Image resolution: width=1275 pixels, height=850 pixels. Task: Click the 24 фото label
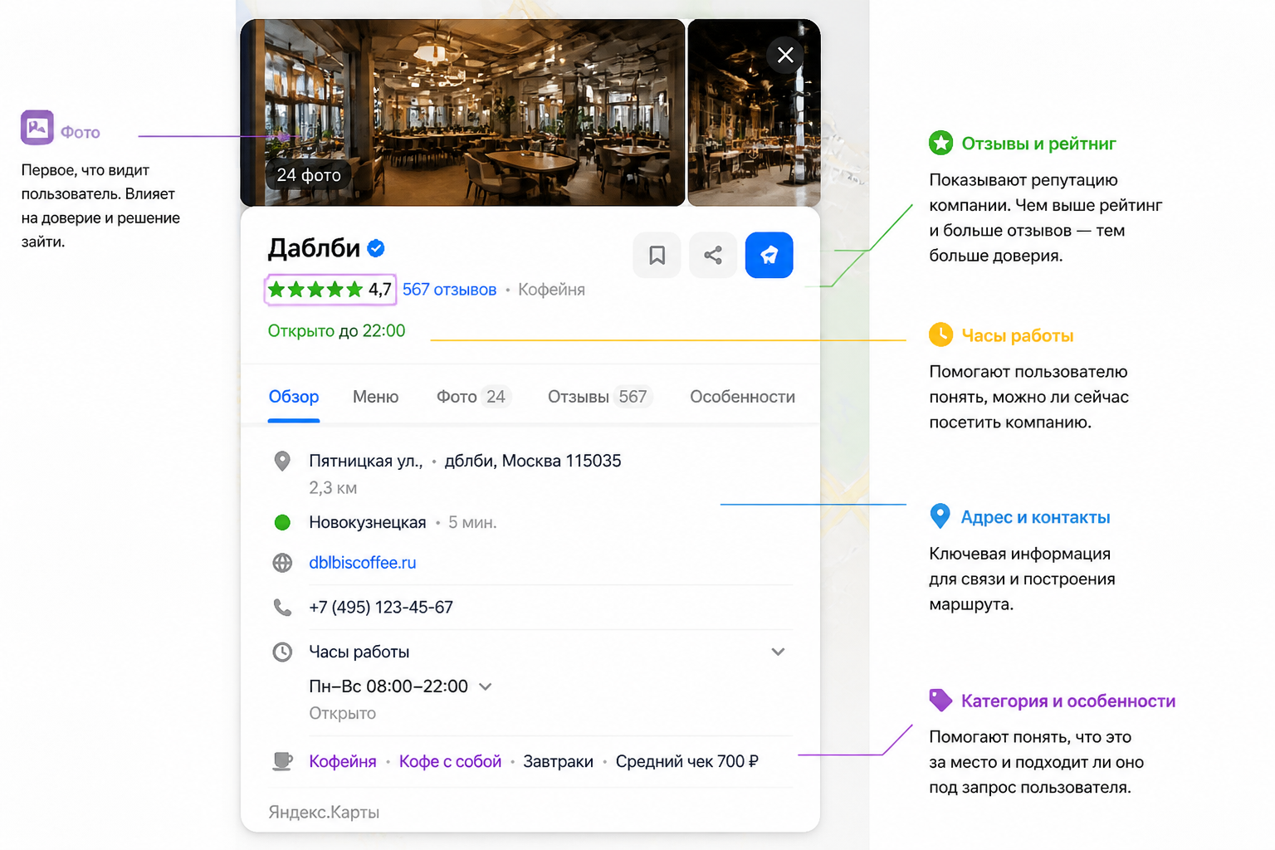309,175
